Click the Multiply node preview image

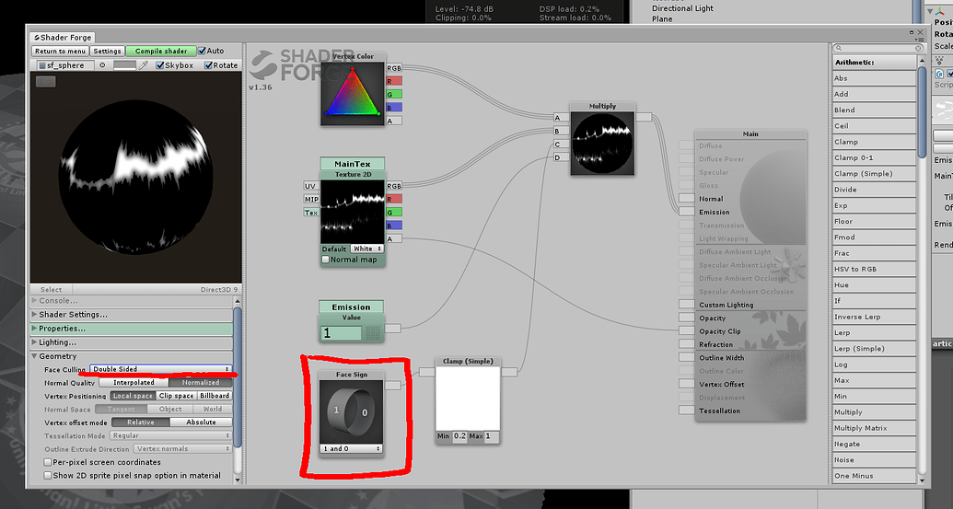602,144
